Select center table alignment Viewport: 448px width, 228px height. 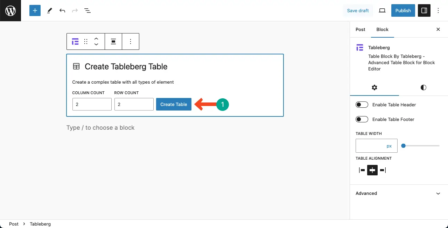pos(372,170)
